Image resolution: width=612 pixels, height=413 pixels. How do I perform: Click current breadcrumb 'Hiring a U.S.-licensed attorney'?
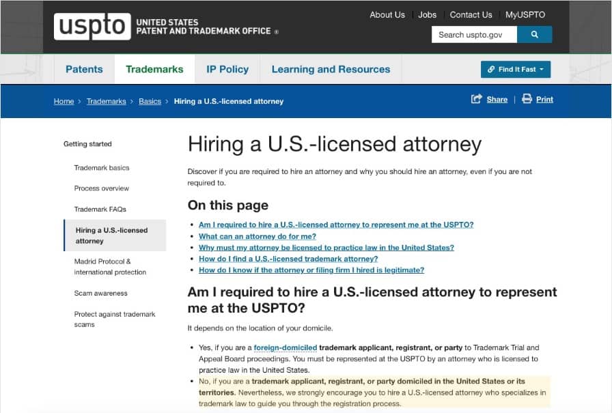point(229,102)
